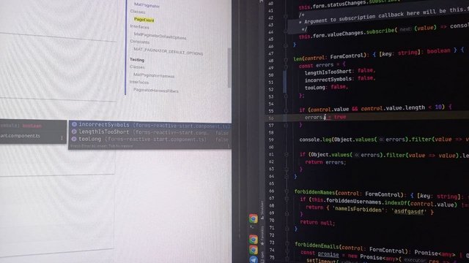Open the Structure tool window tab

tap(262, 210)
